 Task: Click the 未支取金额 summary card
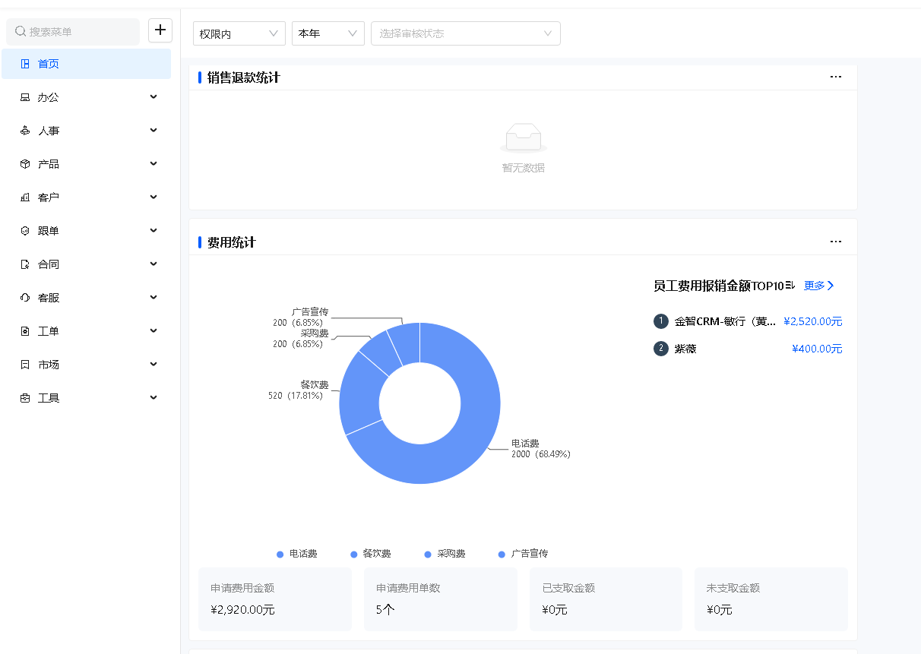(x=771, y=599)
